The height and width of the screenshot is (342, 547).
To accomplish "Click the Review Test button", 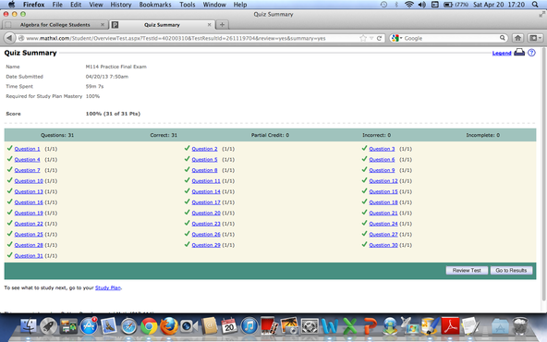I will pos(467,271).
